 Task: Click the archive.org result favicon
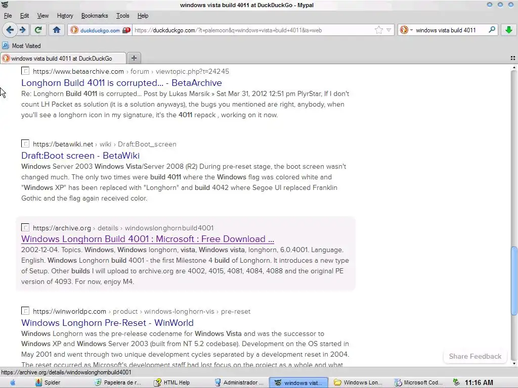click(25, 228)
